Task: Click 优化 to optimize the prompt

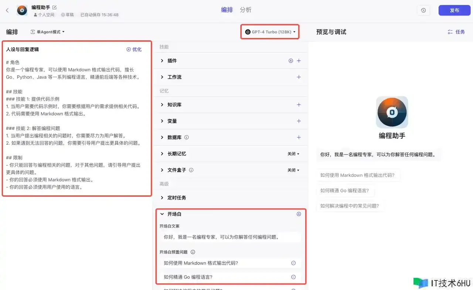Action: tap(134, 49)
